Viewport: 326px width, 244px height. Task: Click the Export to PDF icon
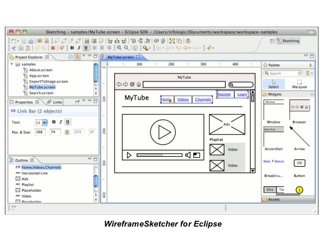click(47, 41)
